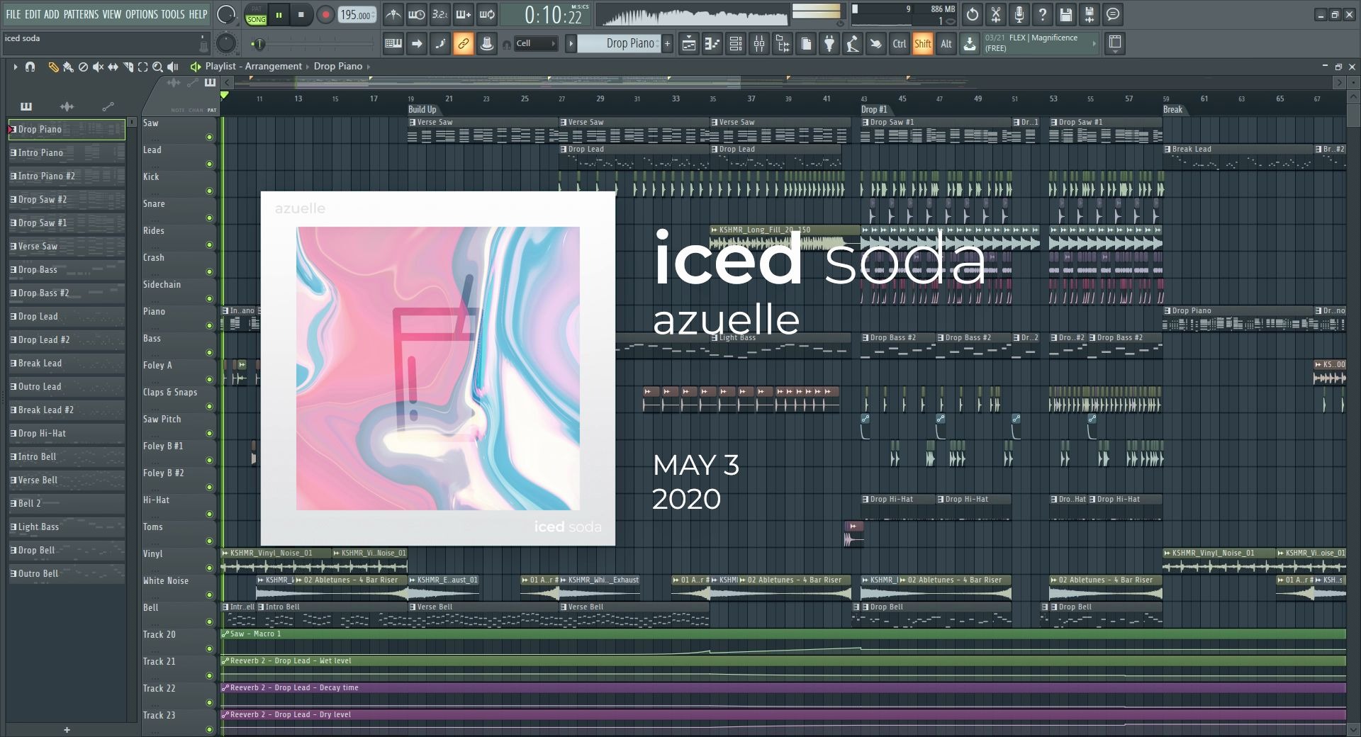The height and width of the screenshot is (737, 1361).
Task: Expand arrow after Drop Piano breadcrumb
Action: pyautogui.click(x=369, y=67)
